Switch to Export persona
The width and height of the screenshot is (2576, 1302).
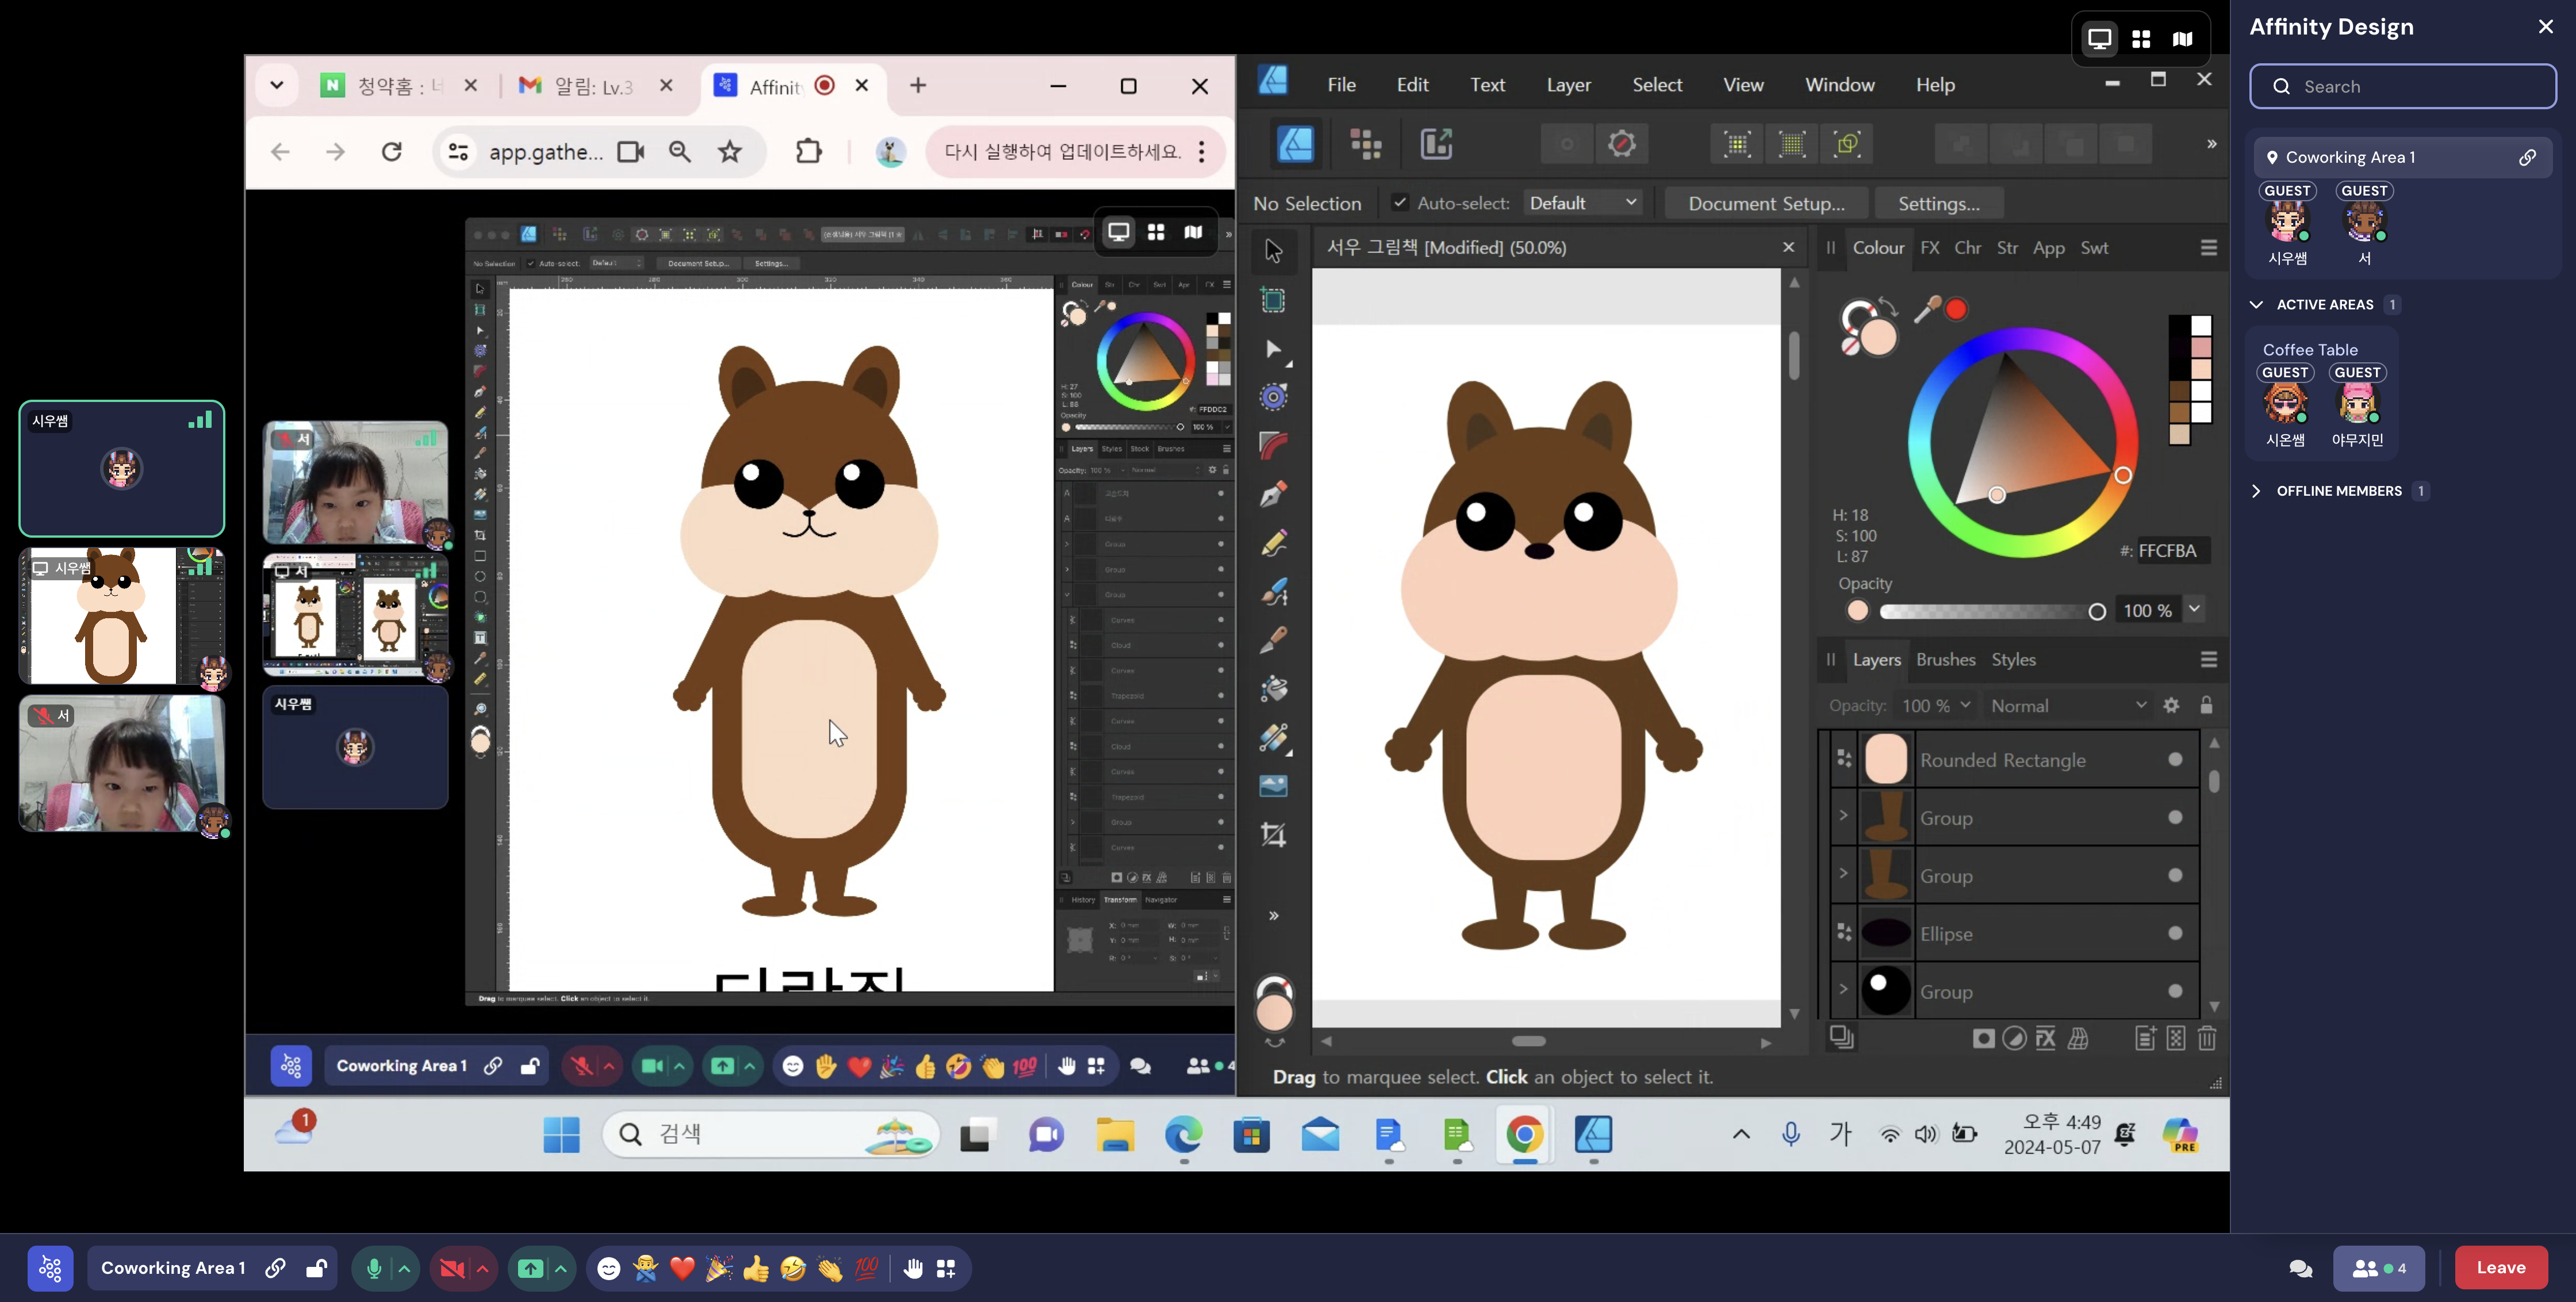[x=1436, y=144]
